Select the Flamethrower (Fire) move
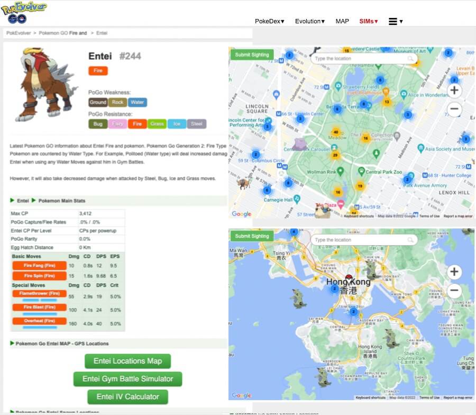 [40, 293]
